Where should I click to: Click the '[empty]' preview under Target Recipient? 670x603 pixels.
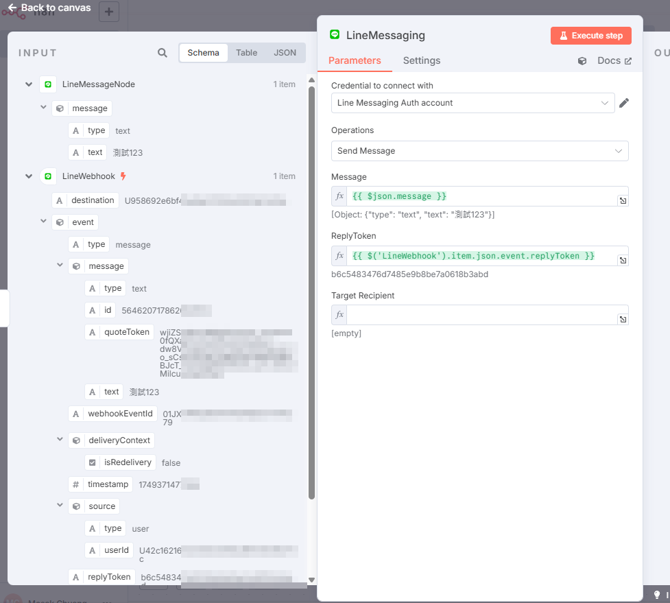coord(346,333)
